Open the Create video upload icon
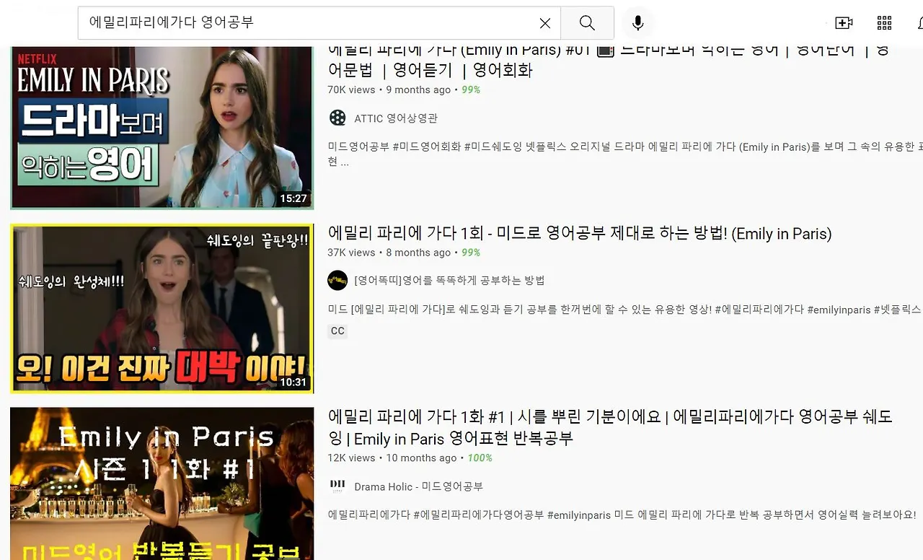The width and height of the screenshot is (923, 560). point(842,22)
